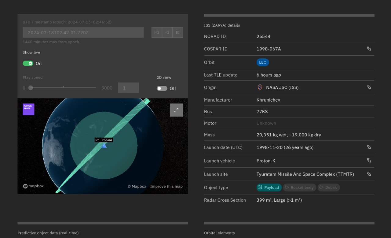Viewport: 391px width, 238px height.
Task: Enable the 2D view toggle
Action: tap(162, 88)
